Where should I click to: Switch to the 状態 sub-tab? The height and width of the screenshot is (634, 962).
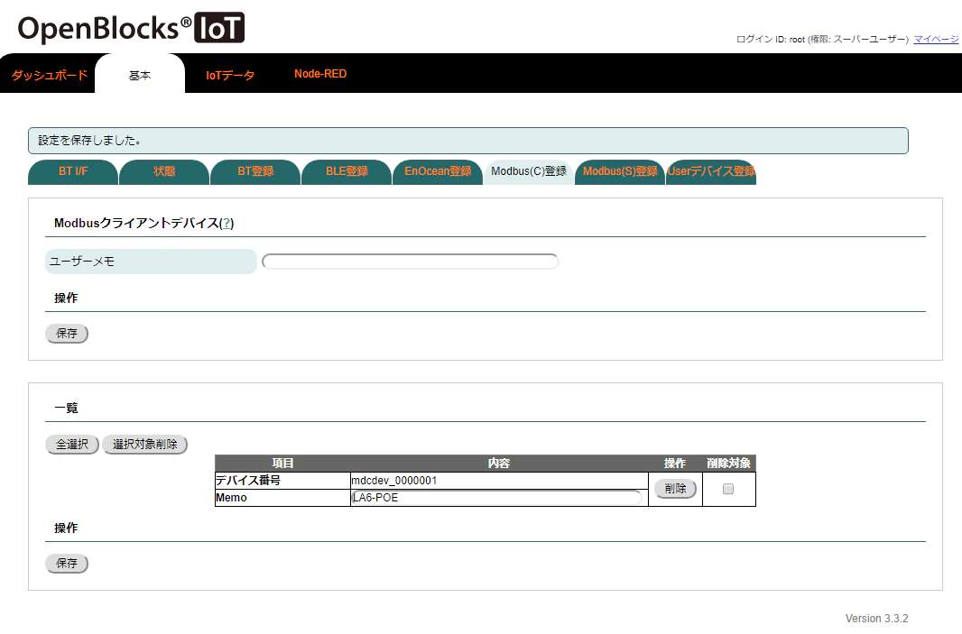tap(164, 171)
